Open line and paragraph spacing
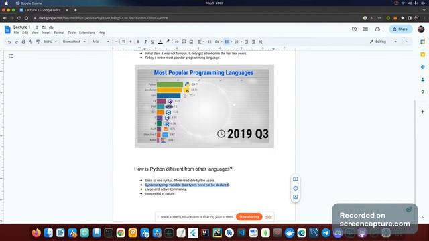The height and width of the screenshot is (241, 429). coord(209,42)
